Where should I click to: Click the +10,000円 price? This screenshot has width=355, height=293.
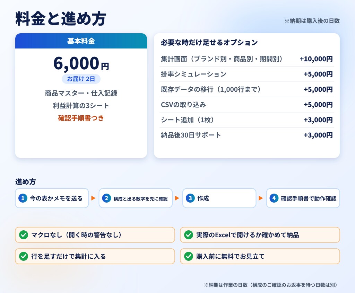click(x=316, y=59)
